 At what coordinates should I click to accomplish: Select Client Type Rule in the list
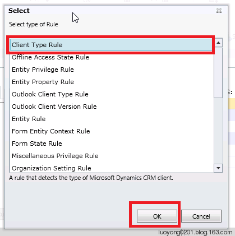111,45
